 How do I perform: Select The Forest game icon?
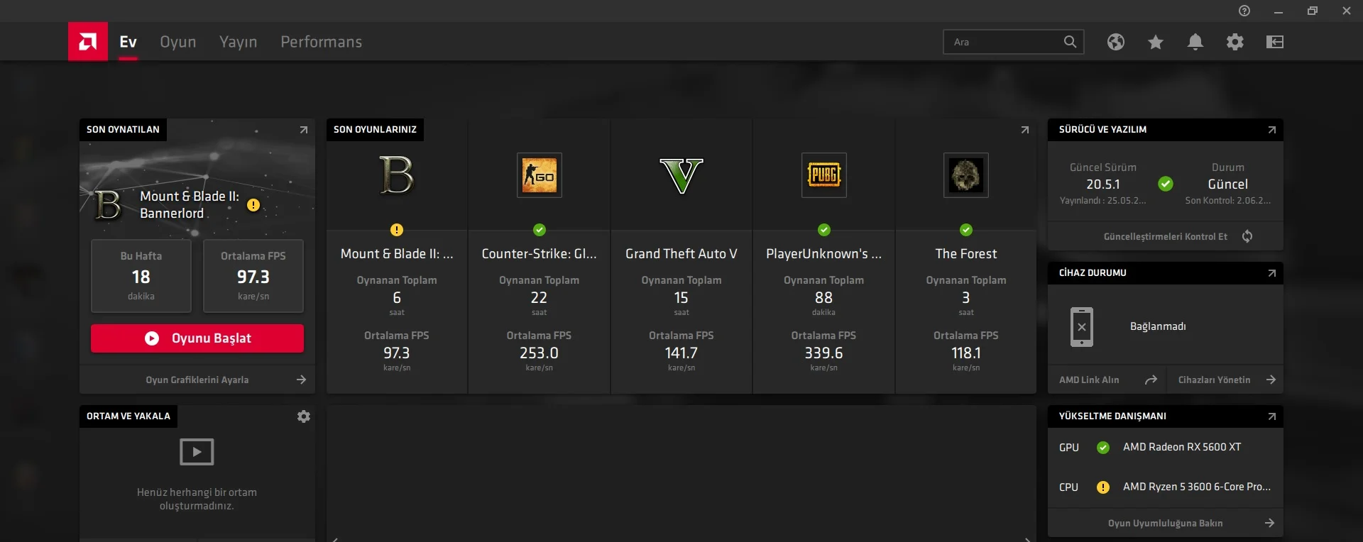point(966,175)
